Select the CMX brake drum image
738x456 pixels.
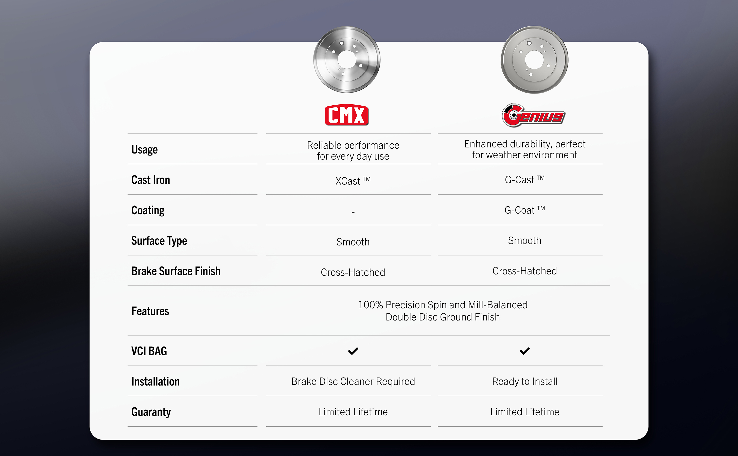tap(346, 60)
